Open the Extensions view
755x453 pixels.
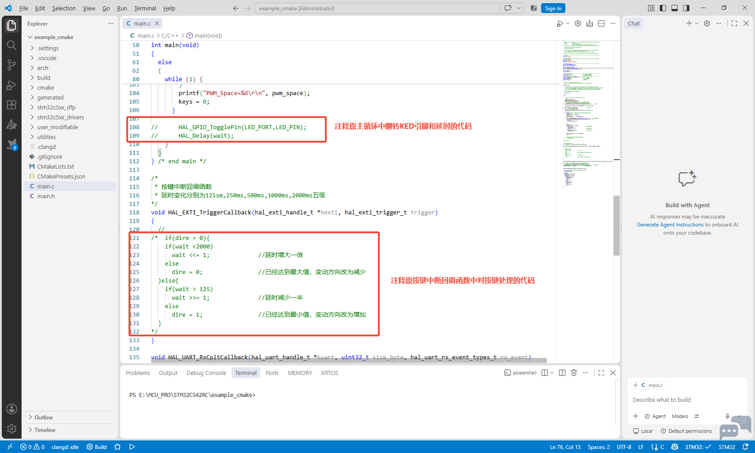point(12,105)
